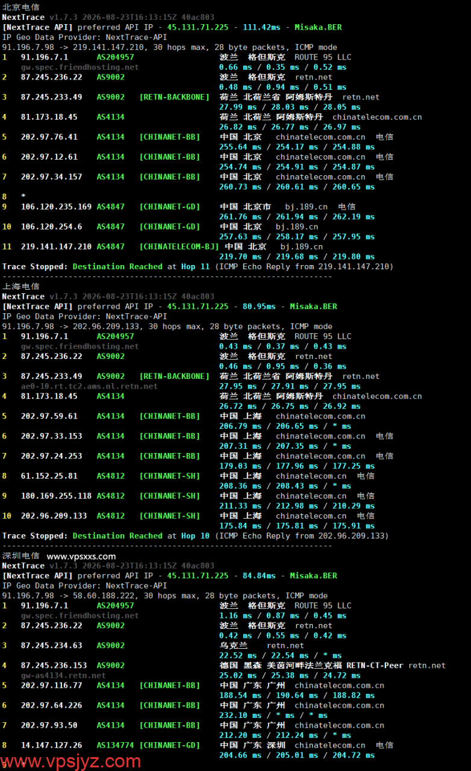Click hop IP 202.97.33.153
The image size is (471, 771).
[x=52, y=436]
